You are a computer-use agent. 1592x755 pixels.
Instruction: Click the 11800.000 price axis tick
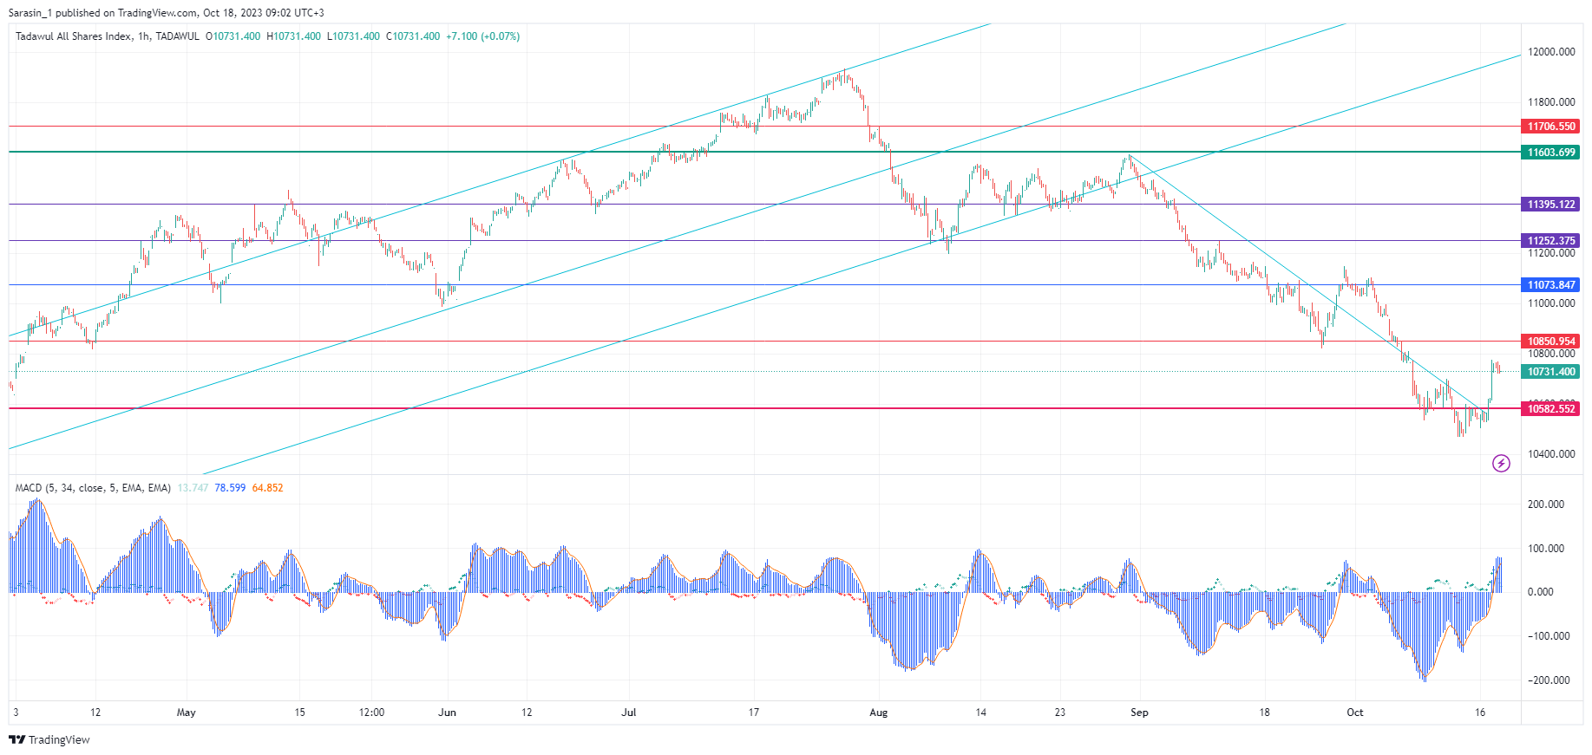1551,102
